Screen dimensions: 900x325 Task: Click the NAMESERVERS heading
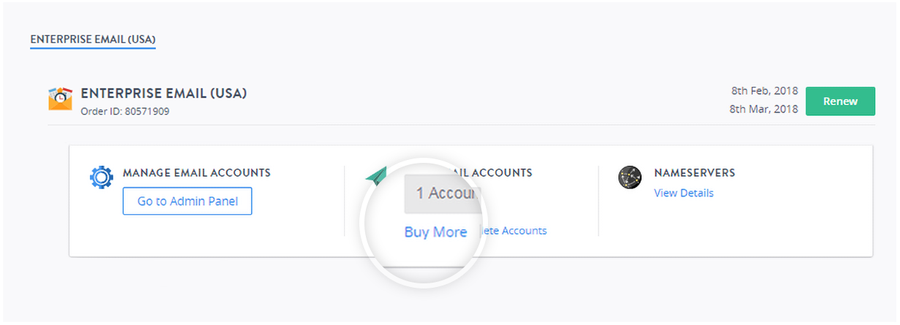tap(694, 173)
